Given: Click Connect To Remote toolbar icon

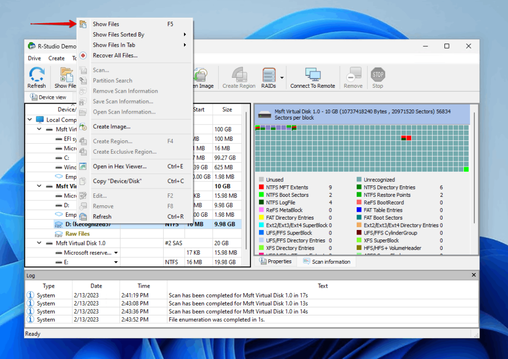Looking at the screenshot, I should click(x=313, y=74).
